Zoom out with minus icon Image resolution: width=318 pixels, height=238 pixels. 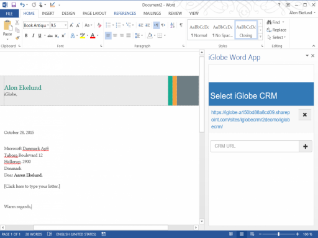coord(260,234)
